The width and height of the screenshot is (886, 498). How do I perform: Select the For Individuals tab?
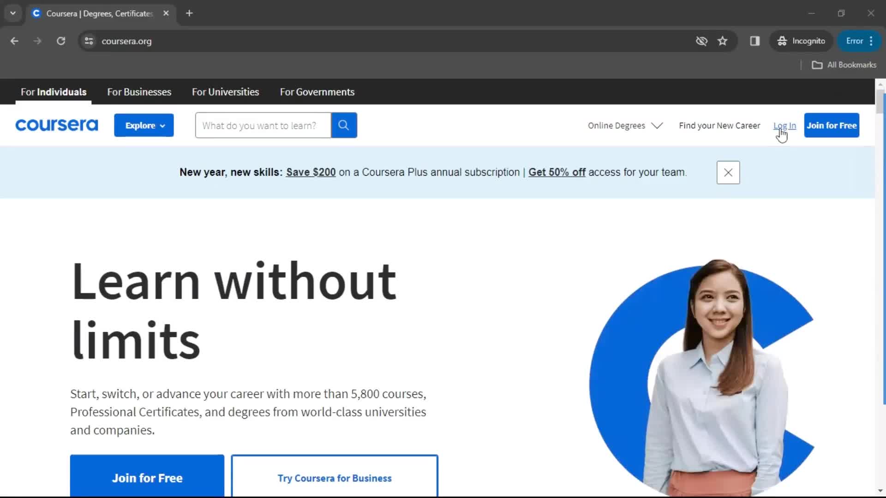click(x=54, y=91)
